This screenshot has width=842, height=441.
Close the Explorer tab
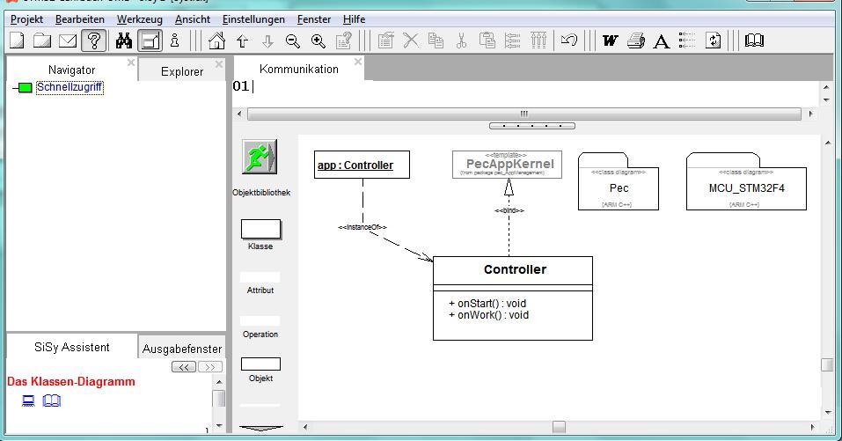[x=218, y=64]
